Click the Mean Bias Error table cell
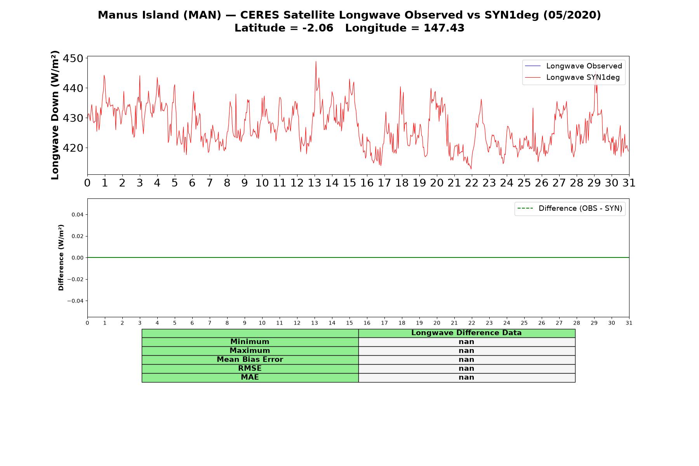699x466 pixels. point(250,360)
